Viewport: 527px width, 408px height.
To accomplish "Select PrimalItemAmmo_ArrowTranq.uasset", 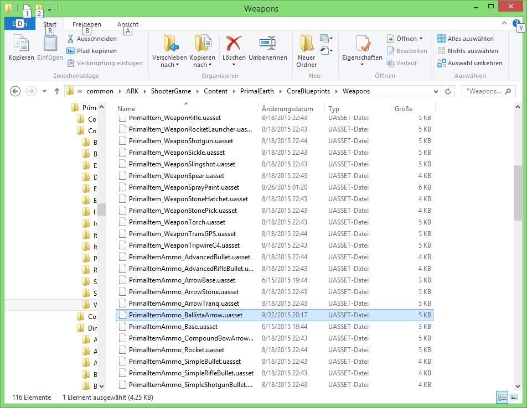I will tap(274, 304).
